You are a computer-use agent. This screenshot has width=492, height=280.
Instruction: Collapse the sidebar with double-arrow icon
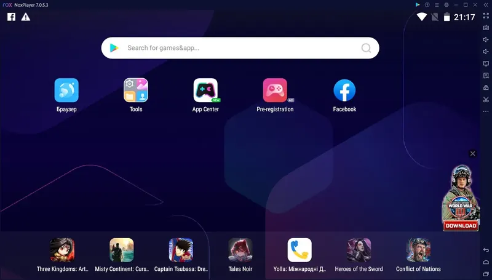coord(486,5)
